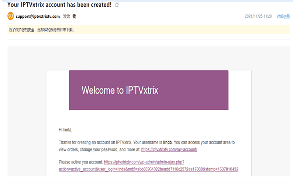Click the date 2021/11/25 11:20
Viewport: 293px width, 183px height.
258,16
